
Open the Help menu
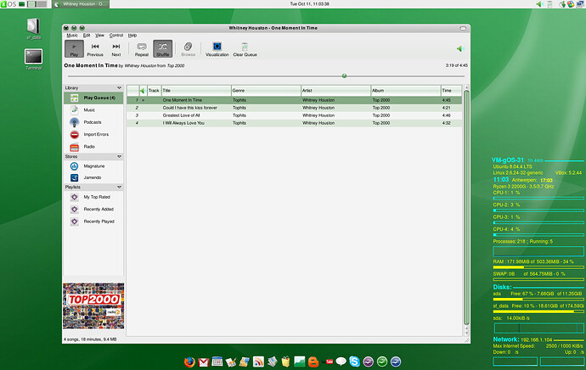tap(132, 35)
